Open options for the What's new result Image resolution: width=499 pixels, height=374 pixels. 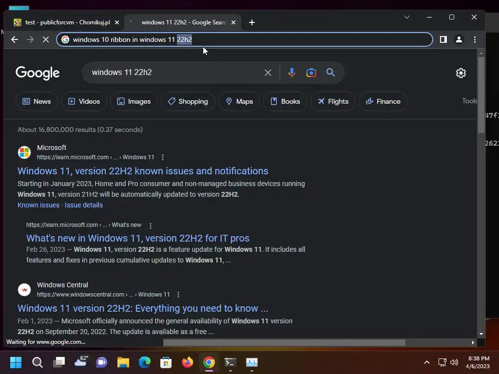coord(151,225)
